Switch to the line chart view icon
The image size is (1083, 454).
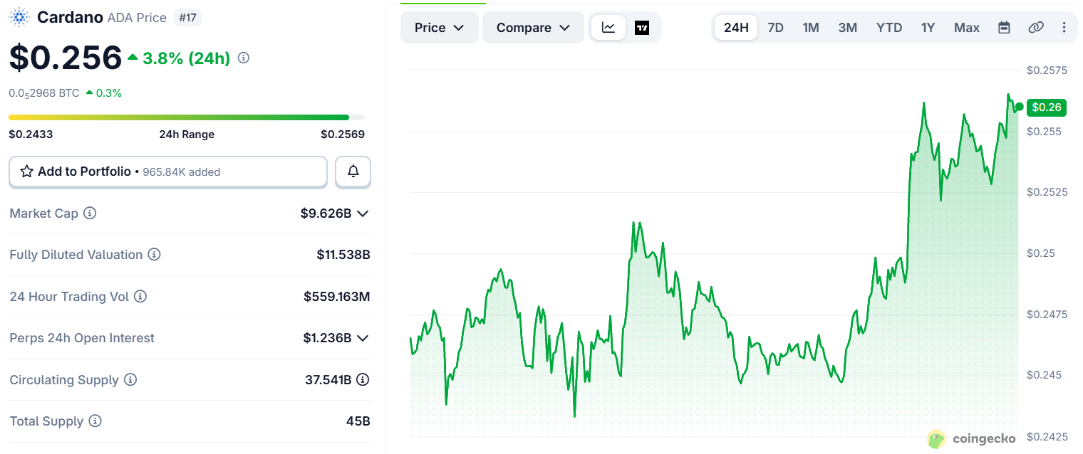608,28
